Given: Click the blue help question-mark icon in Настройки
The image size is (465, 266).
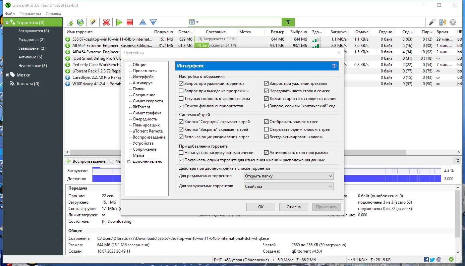Looking at the screenshot, I should pos(334,66).
